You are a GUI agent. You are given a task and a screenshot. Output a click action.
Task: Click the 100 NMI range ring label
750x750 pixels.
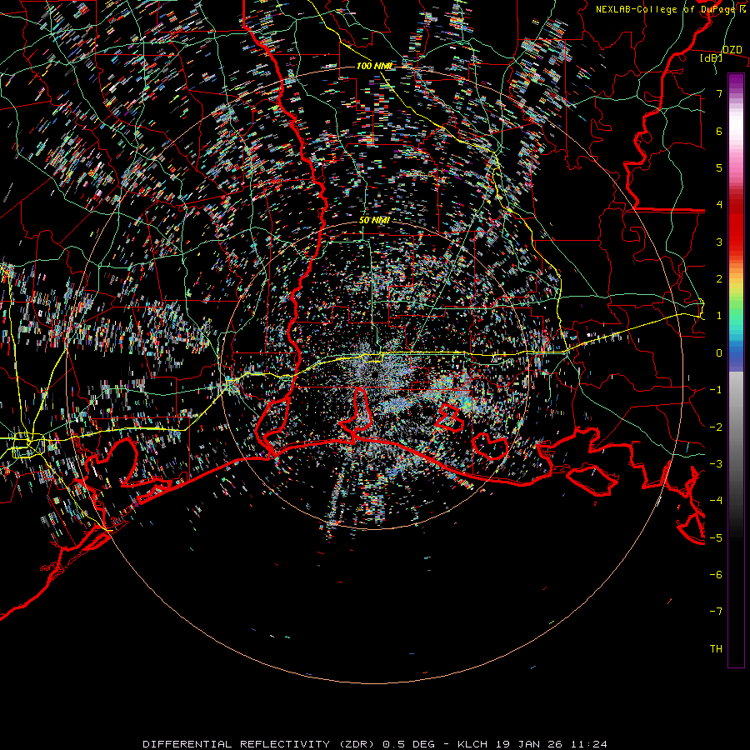click(374, 66)
